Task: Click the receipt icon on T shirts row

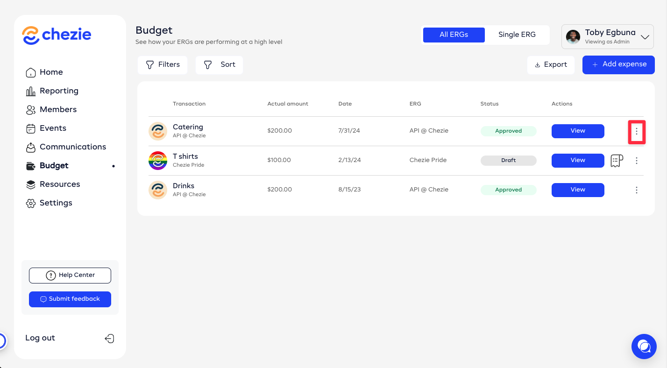Action: click(617, 161)
